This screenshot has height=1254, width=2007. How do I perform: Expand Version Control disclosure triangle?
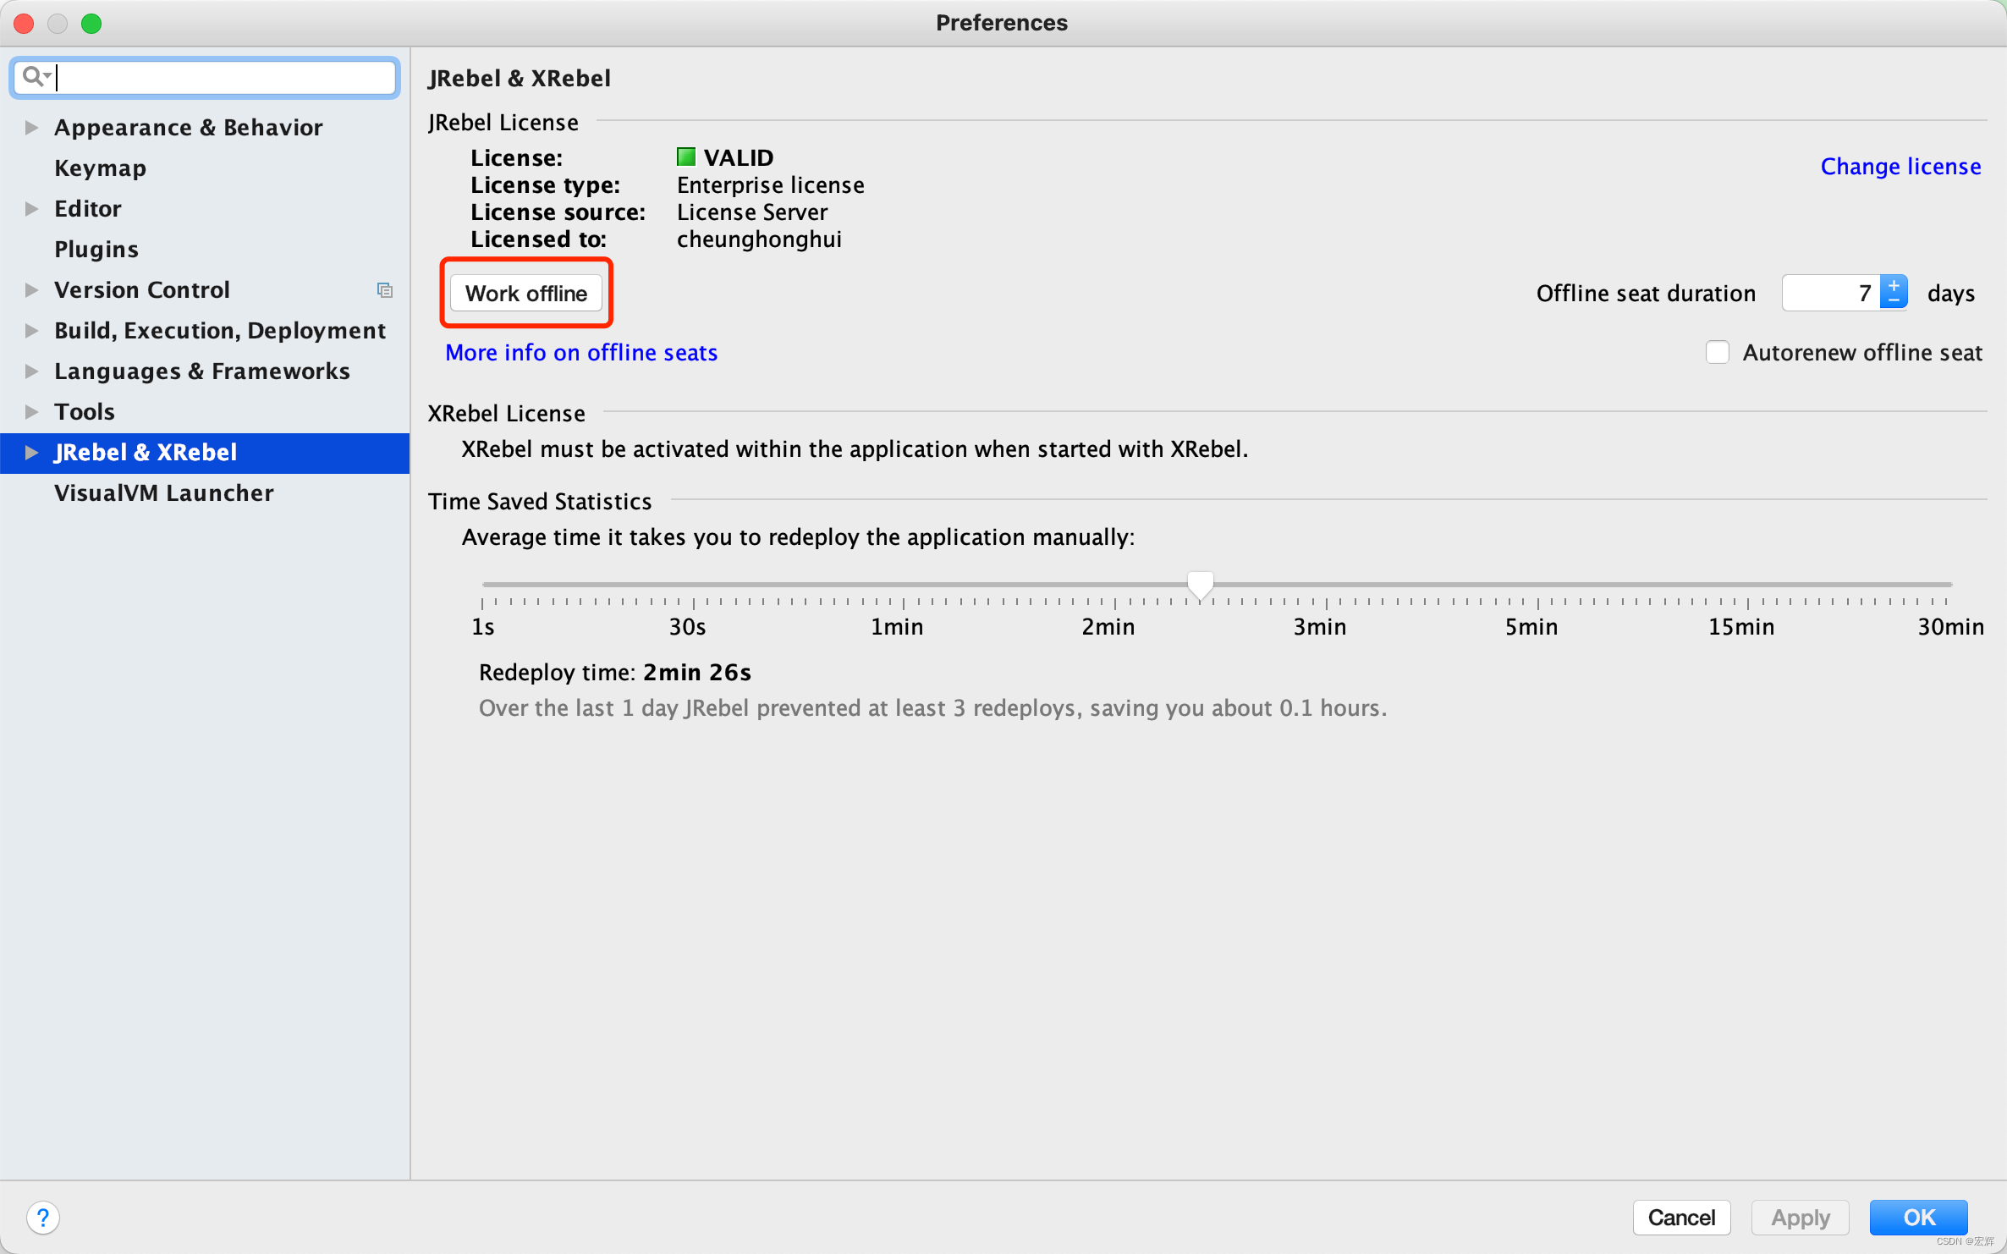(32, 290)
